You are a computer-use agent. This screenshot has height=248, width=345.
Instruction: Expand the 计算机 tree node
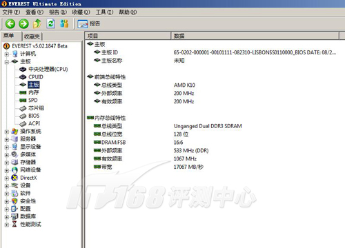(7, 54)
